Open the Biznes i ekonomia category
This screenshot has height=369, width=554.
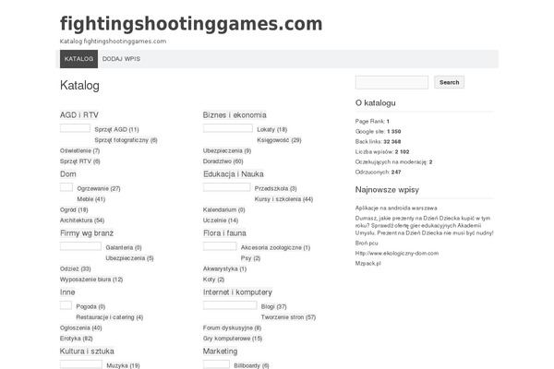235,115
